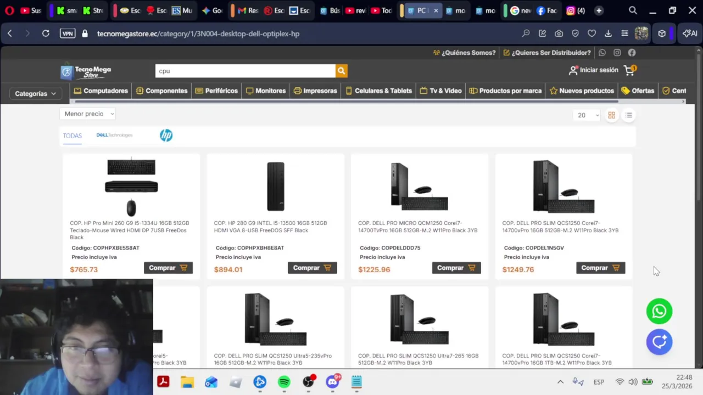Open File Explorer from the taskbar

(x=187, y=382)
